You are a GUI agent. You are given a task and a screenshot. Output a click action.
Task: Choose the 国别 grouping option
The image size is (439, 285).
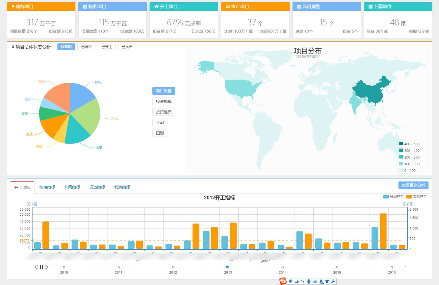click(x=160, y=133)
